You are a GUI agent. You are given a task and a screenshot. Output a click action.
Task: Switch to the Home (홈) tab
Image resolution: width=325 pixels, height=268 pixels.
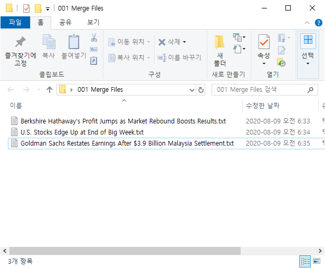coord(41,22)
